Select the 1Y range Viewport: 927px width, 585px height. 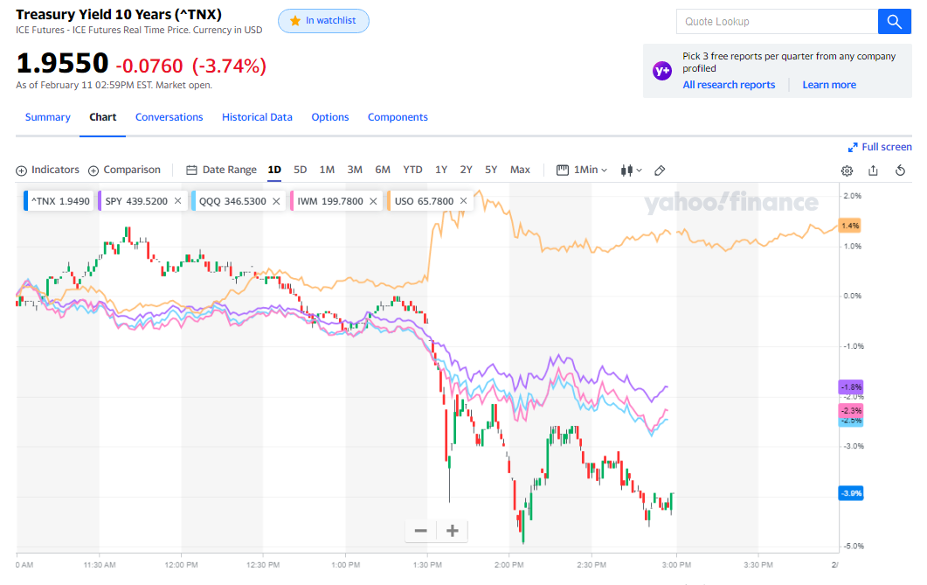coord(441,170)
